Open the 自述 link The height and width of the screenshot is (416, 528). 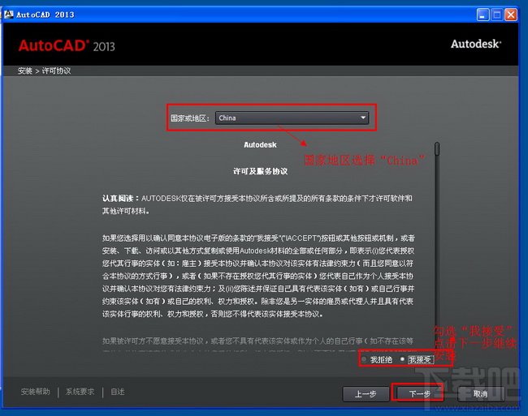point(118,392)
